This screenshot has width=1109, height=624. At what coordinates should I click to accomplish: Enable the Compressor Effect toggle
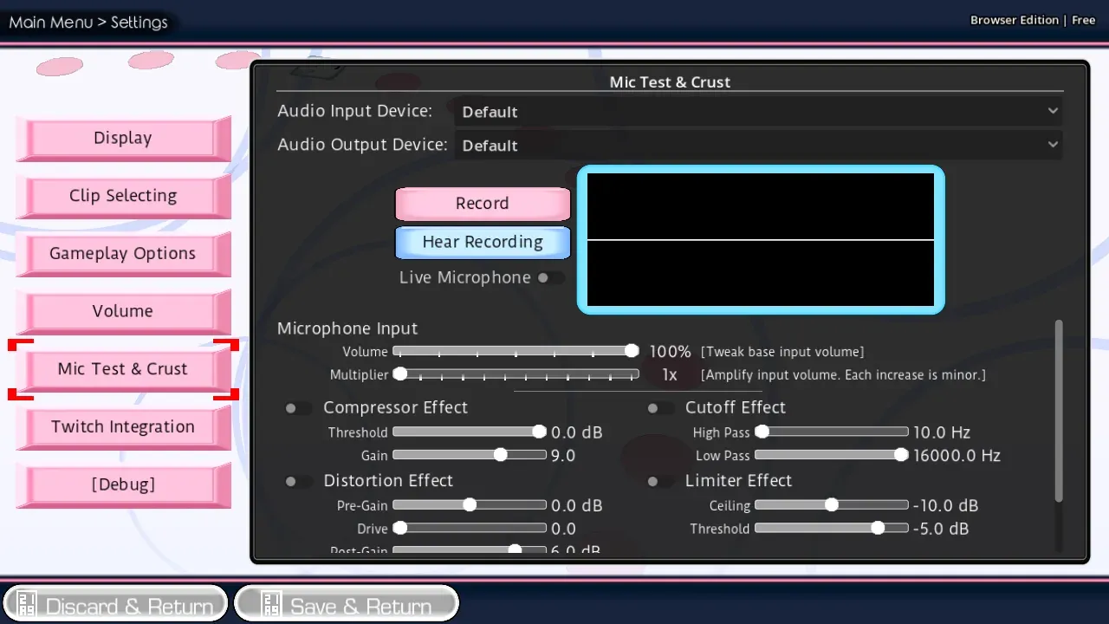(x=299, y=408)
